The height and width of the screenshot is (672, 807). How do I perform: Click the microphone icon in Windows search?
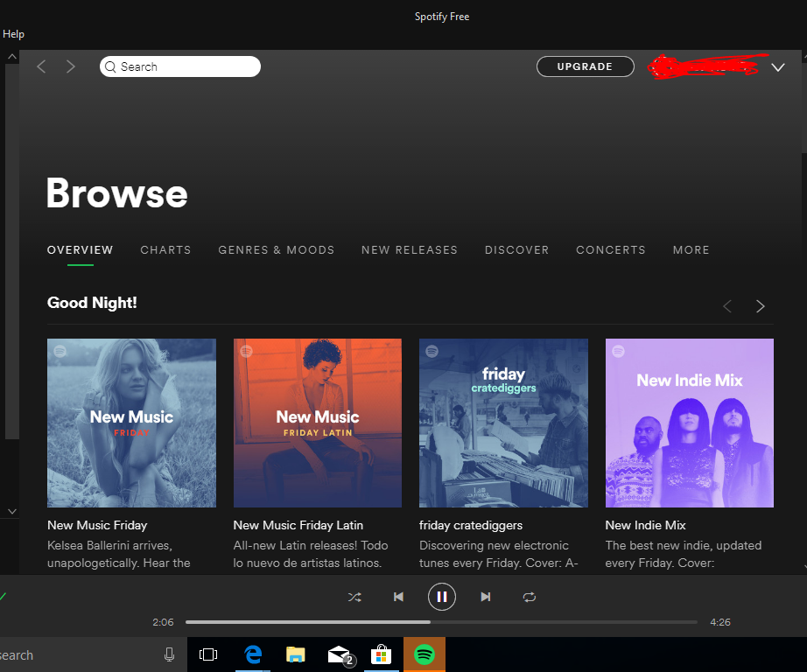(x=169, y=654)
